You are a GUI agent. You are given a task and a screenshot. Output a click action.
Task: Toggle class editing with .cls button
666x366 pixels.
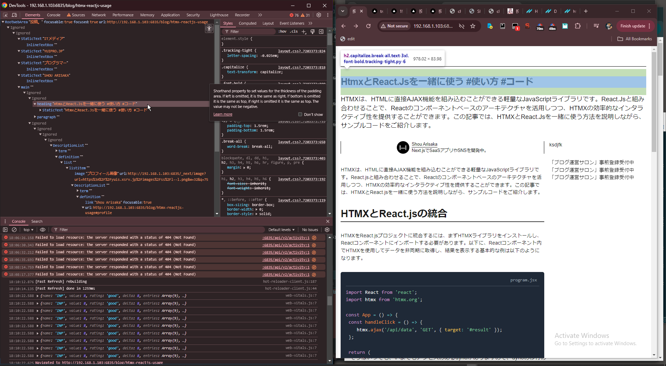coord(293,32)
